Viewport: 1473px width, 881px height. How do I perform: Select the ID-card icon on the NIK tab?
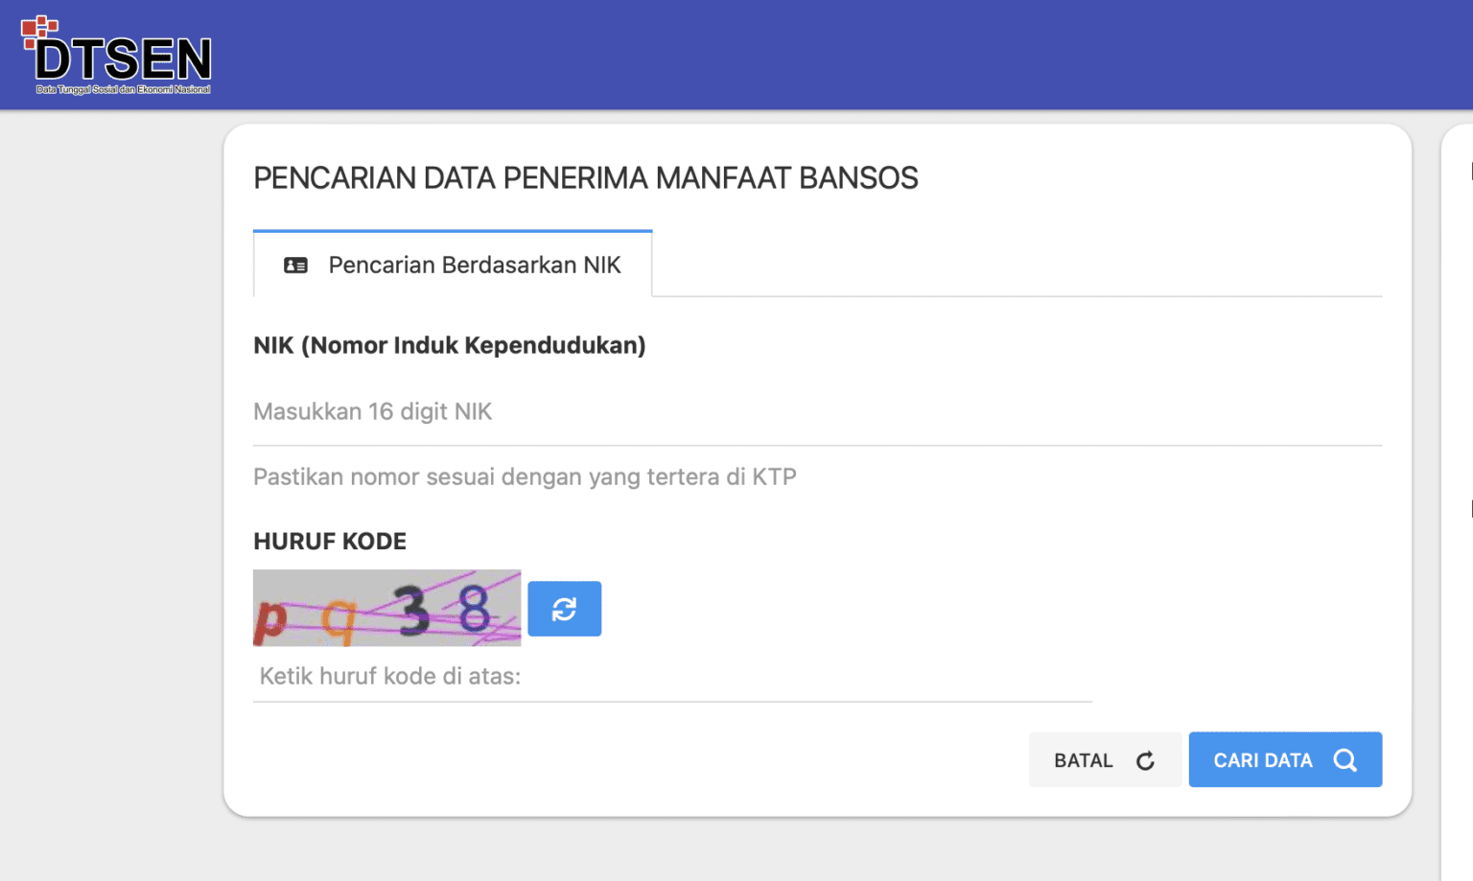(x=295, y=266)
